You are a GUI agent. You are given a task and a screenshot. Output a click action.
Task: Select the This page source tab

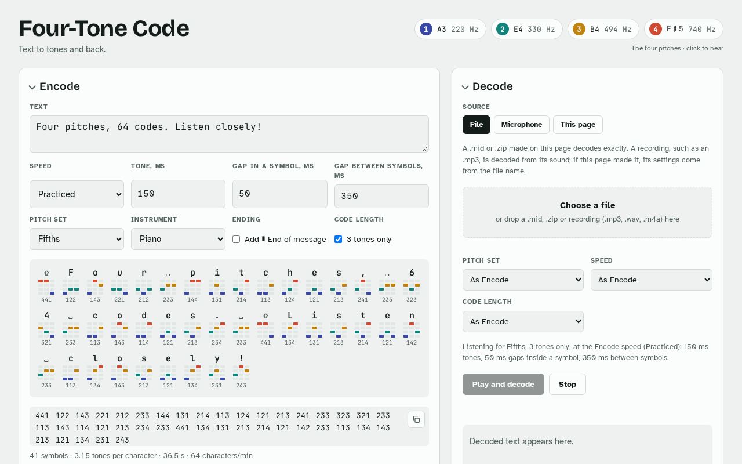(x=578, y=125)
